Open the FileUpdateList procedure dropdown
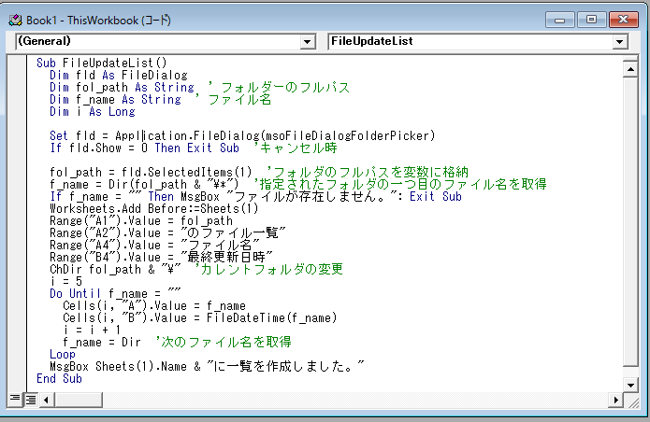 click(619, 41)
